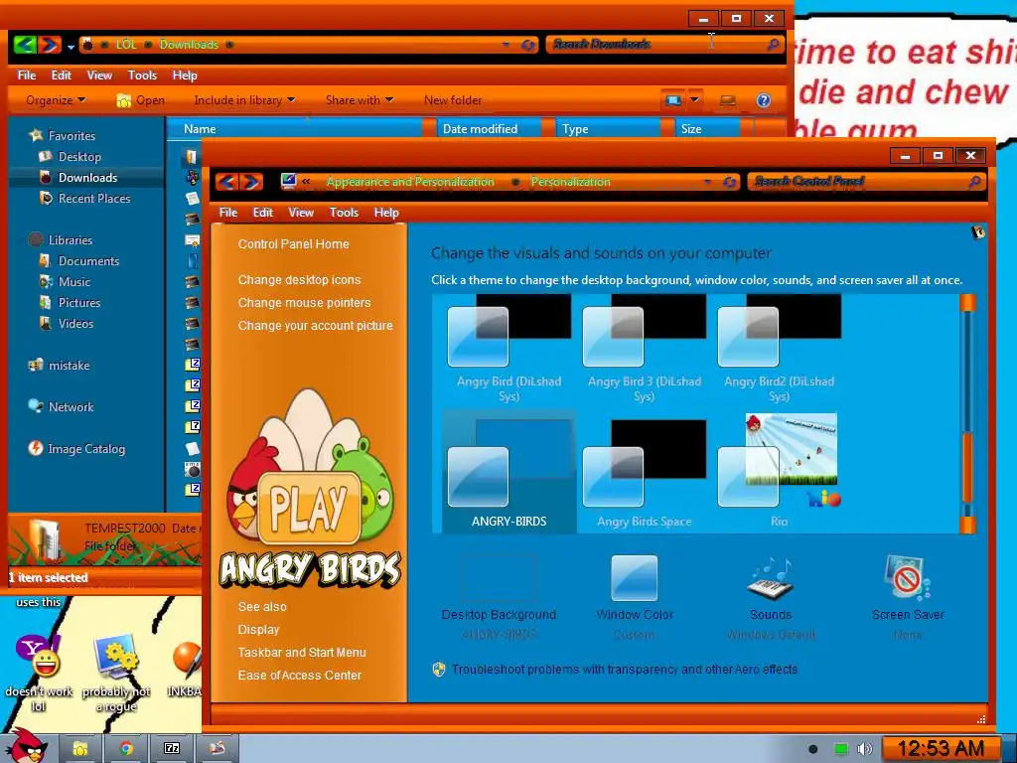Select the Angry Bird 3 (DiLshad Sys) theme
The image size is (1017, 763).
click(x=644, y=351)
